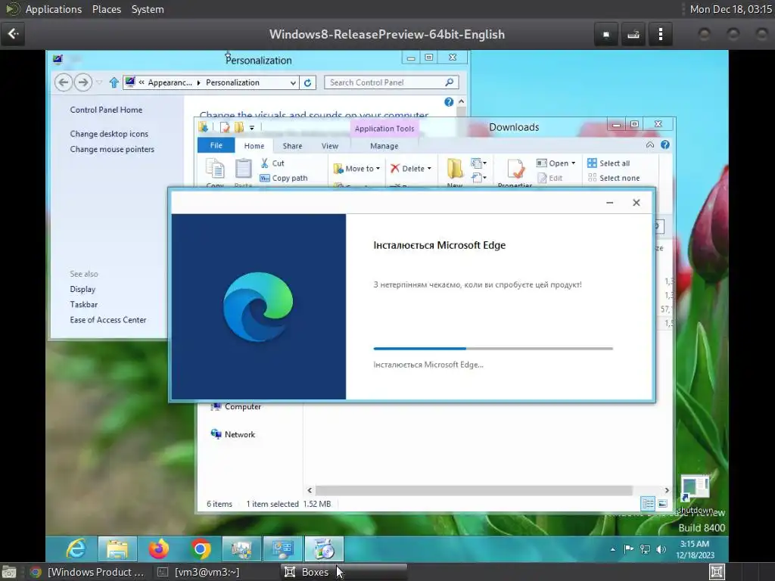
Task: Click the Search Control Panel magnifier
Action: (449, 82)
